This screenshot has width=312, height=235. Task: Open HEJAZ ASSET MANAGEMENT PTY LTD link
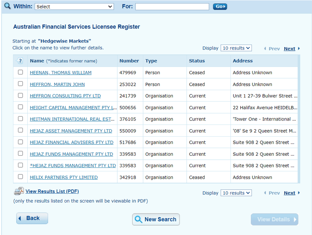(x=71, y=131)
